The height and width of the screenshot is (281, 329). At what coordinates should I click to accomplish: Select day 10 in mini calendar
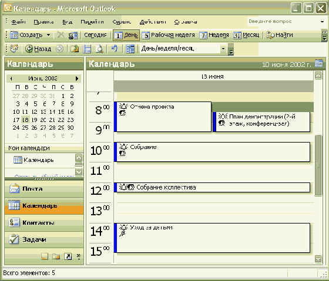[x=16, y=112]
